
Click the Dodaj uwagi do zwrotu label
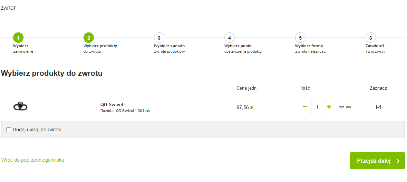point(37,130)
